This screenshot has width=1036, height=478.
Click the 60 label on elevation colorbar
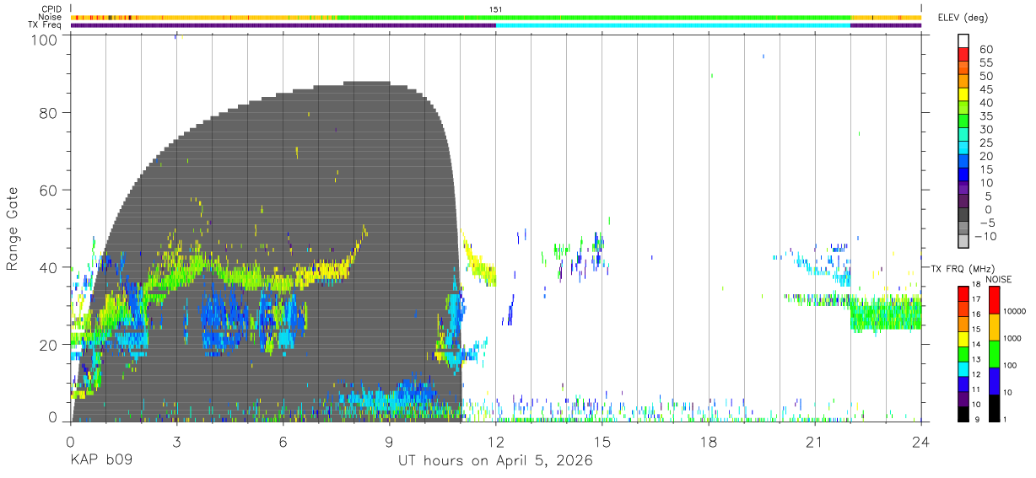985,49
